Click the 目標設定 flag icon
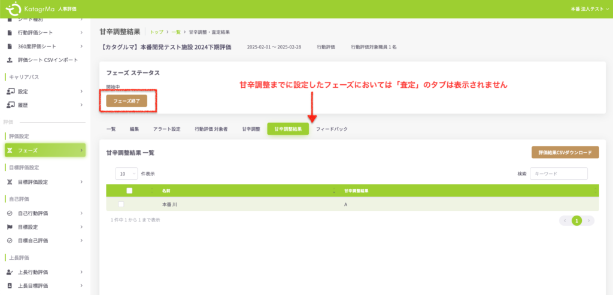 point(10,227)
